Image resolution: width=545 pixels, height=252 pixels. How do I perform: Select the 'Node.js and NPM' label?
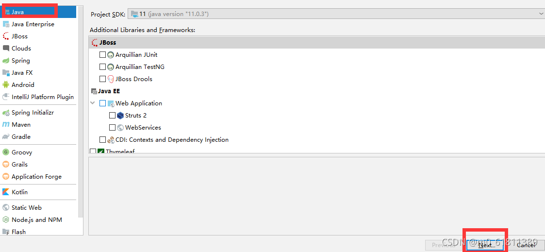(x=37, y=219)
